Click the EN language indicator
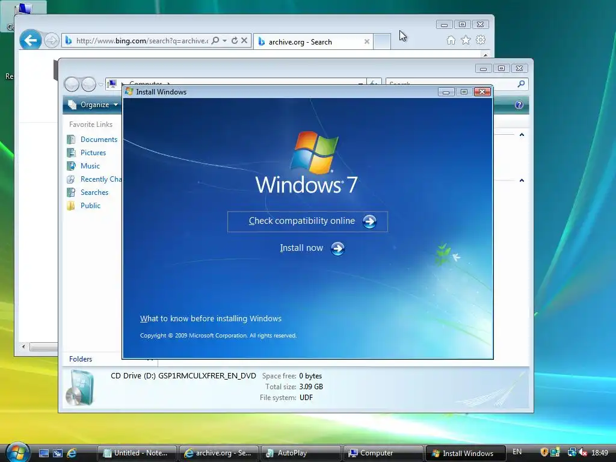Viewport: 616px width, 462px height. click(517, 452)
